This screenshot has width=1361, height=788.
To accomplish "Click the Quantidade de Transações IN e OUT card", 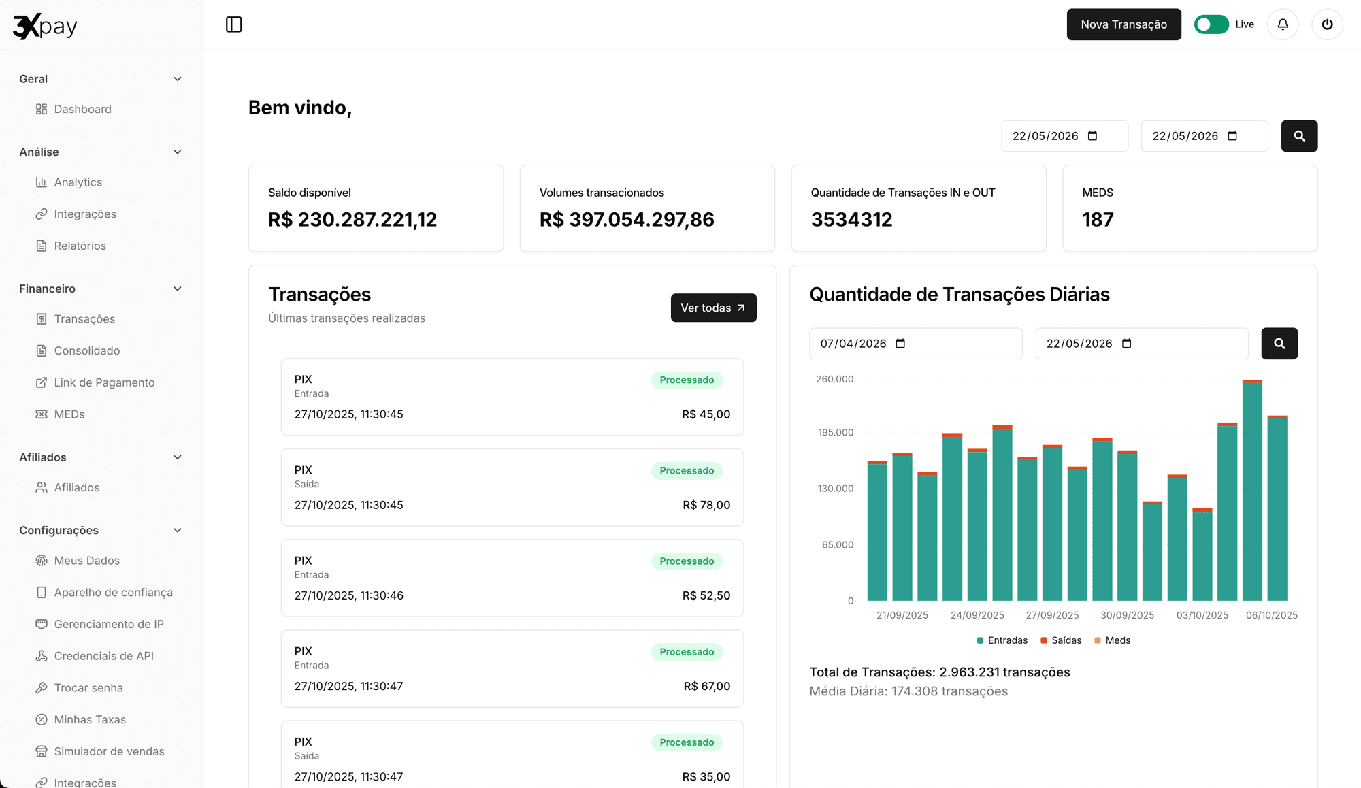I will [x=918, y=208].
